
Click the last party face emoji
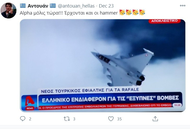point(142,12)
